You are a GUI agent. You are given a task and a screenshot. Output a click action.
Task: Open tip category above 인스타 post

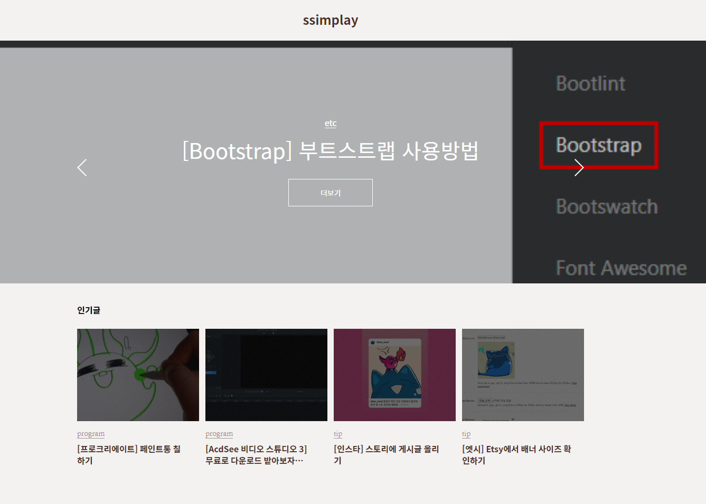[x=338, y=434]
